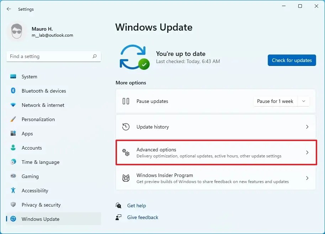
Task: Click the Network wifi icon
Action: click(13, 105)
